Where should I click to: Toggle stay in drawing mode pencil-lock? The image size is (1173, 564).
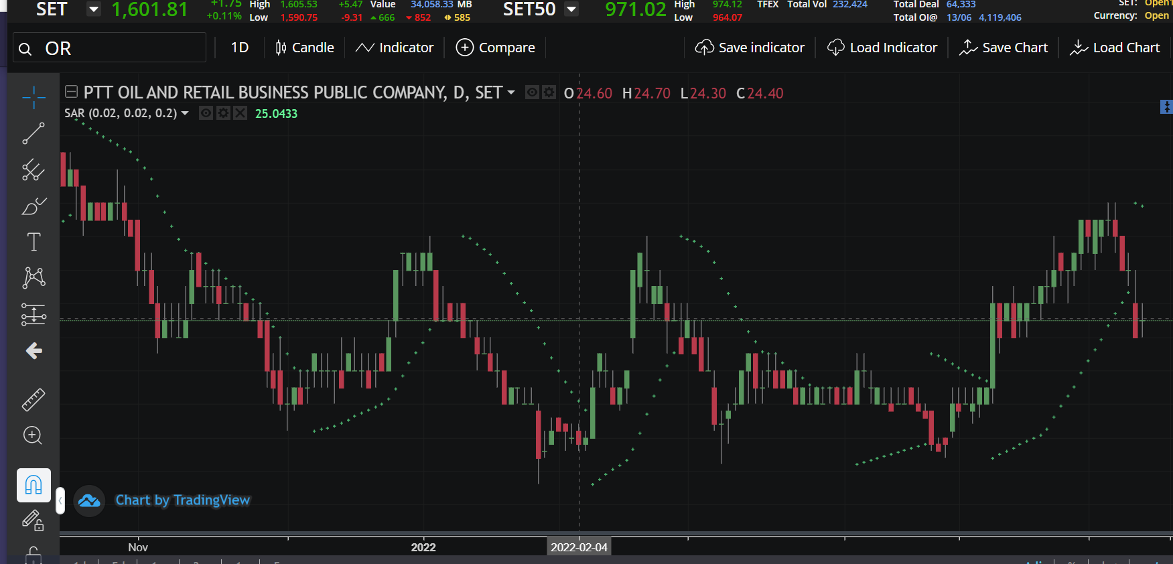(x=33, y=520)
